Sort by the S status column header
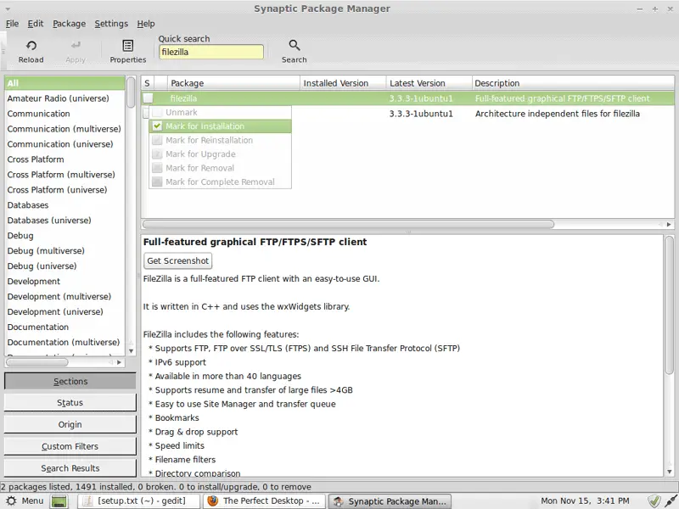This screenshot has height=509, width=679. click(x=147, y=83)
